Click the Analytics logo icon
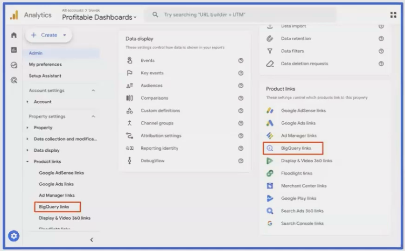Image resolution: width=405 pixels, height=251 pixels. click(14, 15)
